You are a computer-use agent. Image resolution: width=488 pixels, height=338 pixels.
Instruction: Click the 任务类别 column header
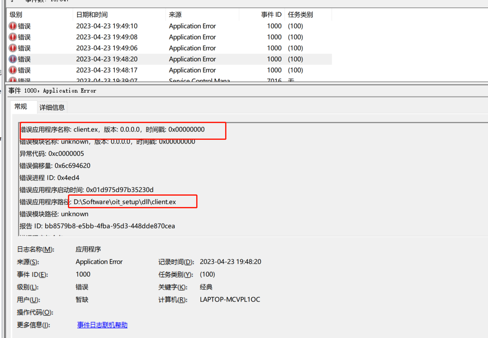coord(300,15)
